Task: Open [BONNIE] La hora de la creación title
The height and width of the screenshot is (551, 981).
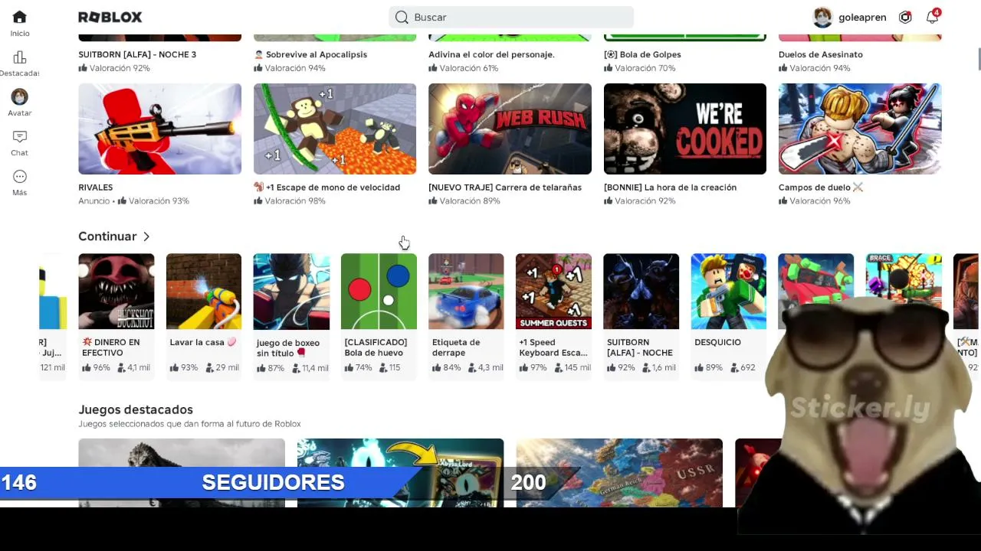Action: pos(671,187)
